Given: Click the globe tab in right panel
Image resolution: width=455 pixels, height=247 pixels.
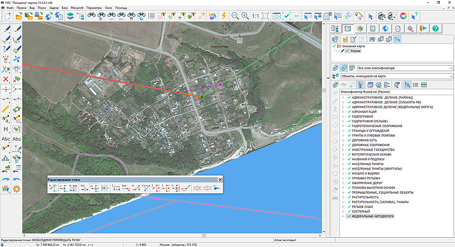Looking at the screenshot, I should click(x=385, y=28).
